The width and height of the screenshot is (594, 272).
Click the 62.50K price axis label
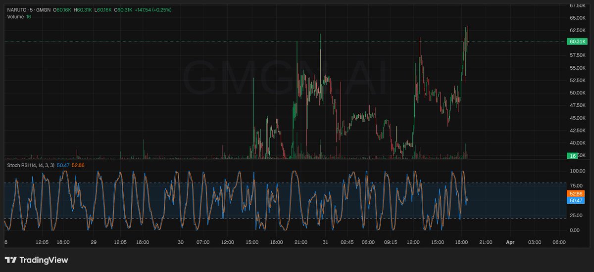pos(578,30)
